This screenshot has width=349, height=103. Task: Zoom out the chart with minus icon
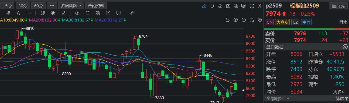click(244, 20)
